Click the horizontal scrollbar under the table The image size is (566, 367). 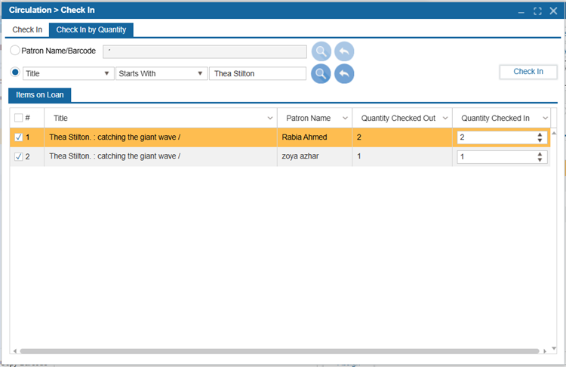pyautogui.click(x=279, y=351)
